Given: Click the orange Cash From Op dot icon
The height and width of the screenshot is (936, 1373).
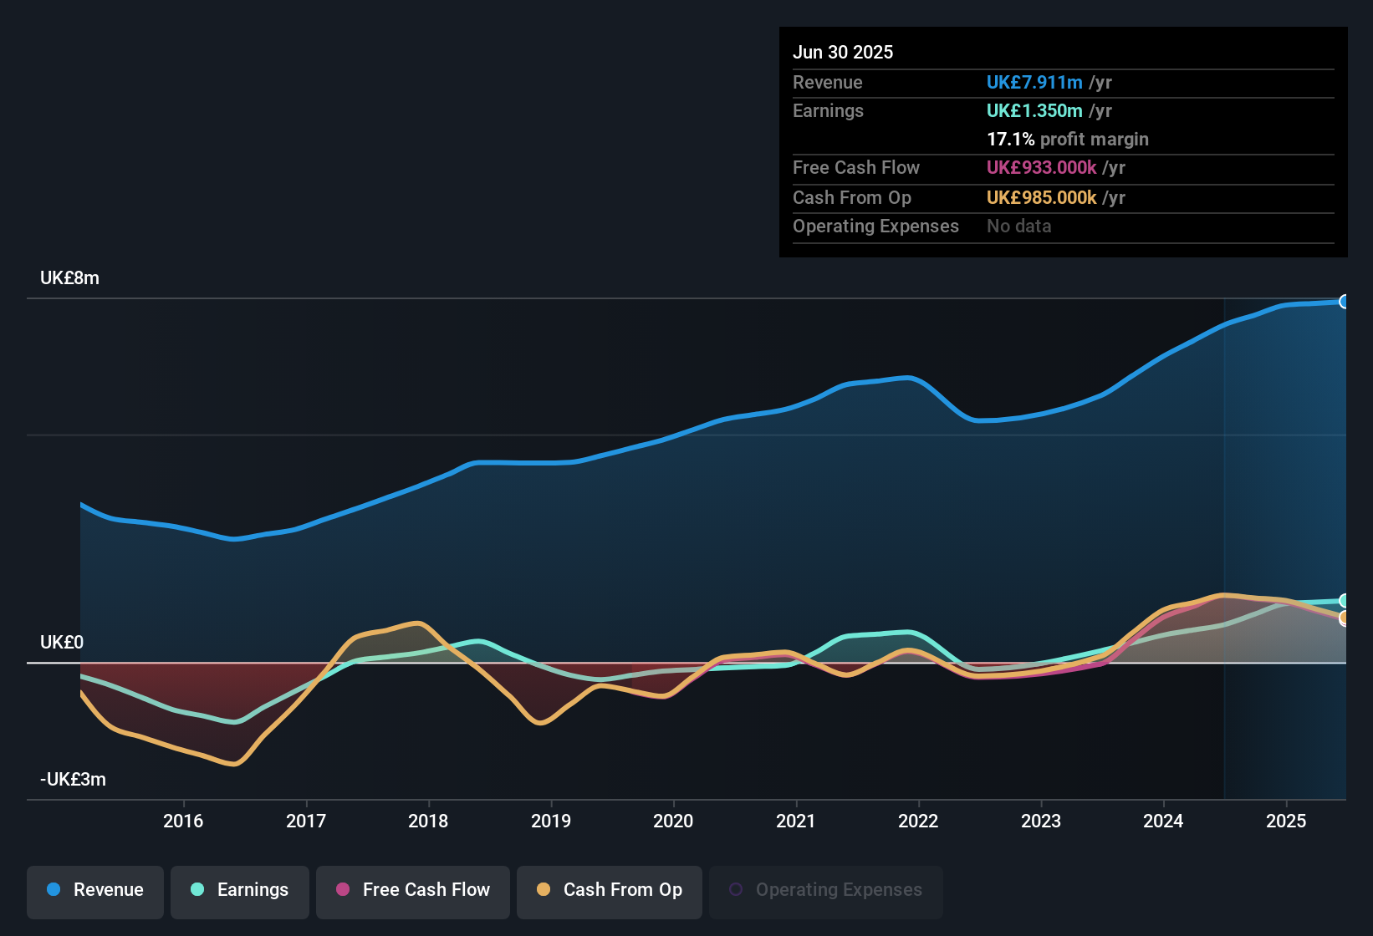Looking at the screenshot, I should [x=544, y=890].
